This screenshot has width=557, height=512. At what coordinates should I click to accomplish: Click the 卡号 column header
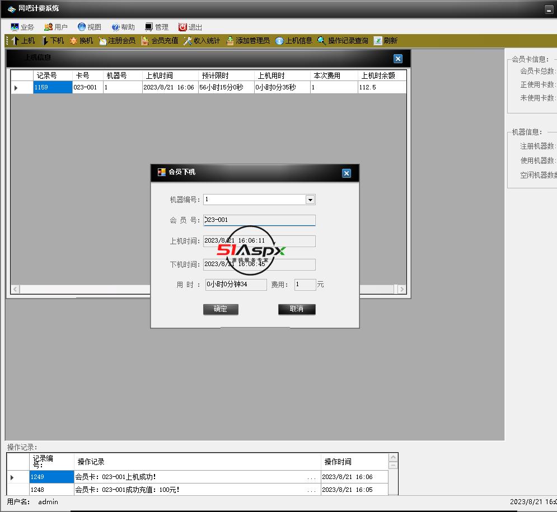coord(88,75)
